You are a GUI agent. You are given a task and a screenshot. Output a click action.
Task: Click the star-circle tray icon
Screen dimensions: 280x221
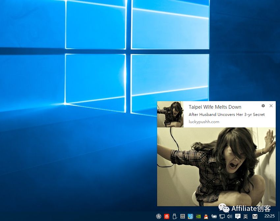coord(158,216)
